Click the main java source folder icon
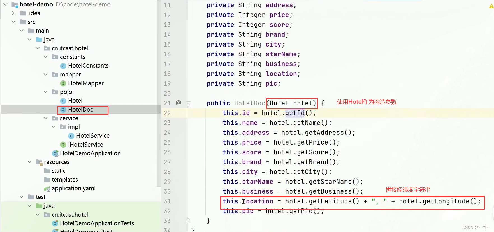 (39, 39)
